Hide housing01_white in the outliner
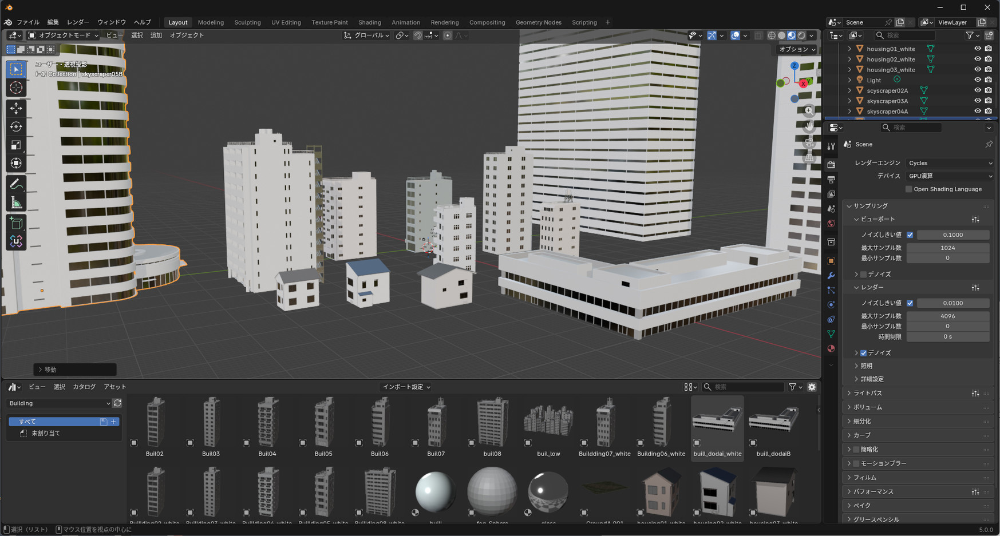This screenshot has width=1000, height=536. pyautogui.click(x=978, y=49)
